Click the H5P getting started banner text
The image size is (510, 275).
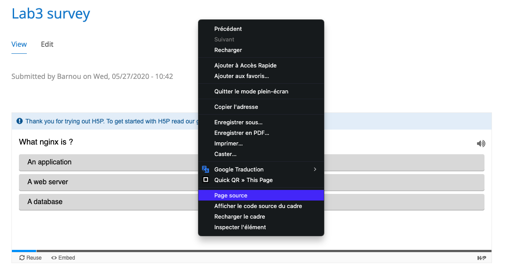click(112, 121)
